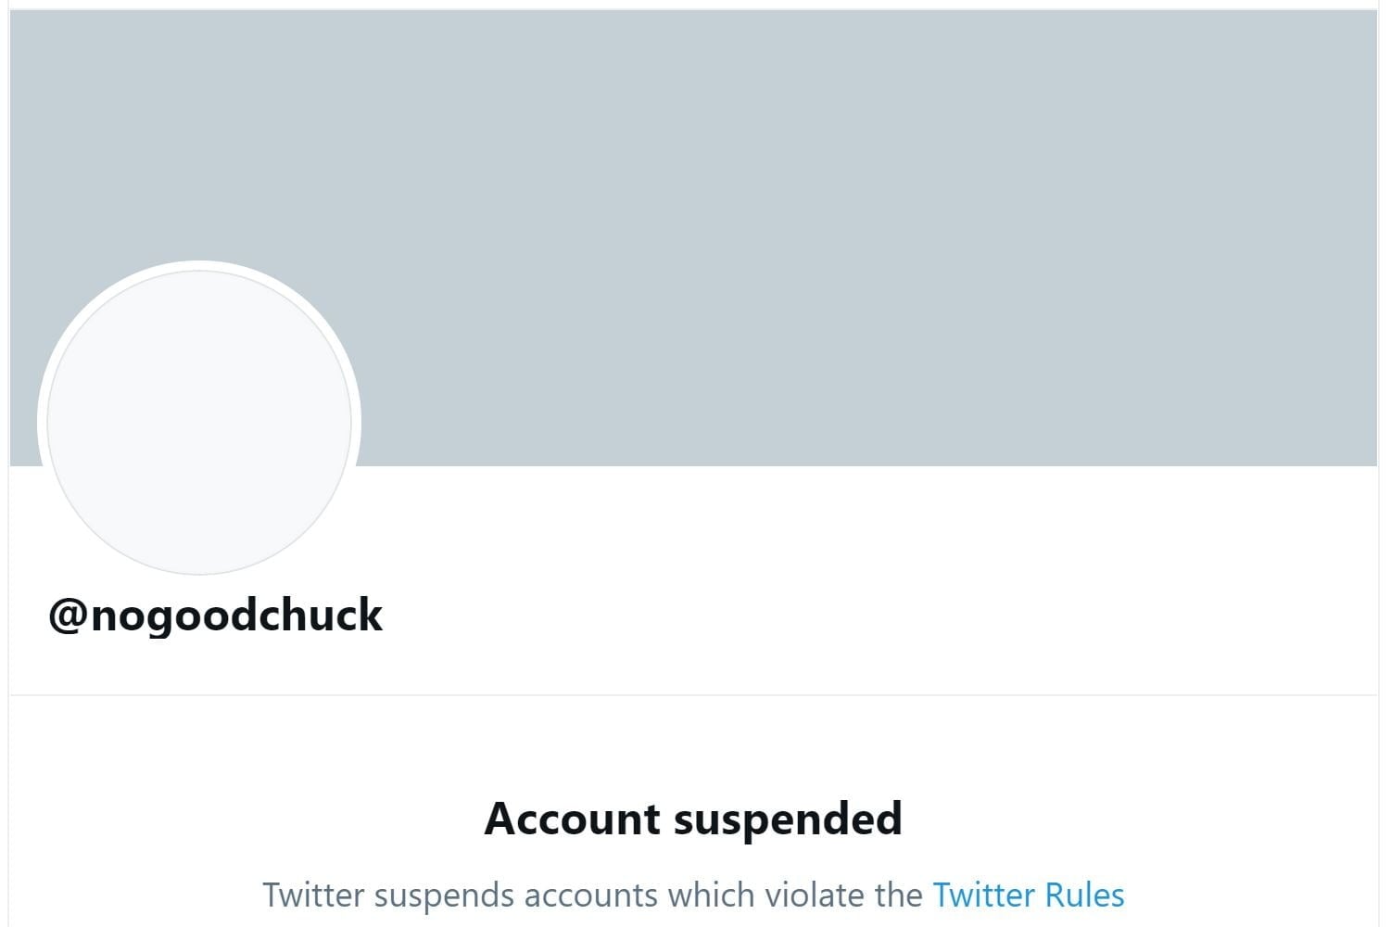Click the gray "Twitter" starting the notice
This screenshot has height=927, width=1391.
(x=313, y=895)
